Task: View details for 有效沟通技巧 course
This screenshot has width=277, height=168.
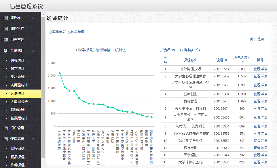Action: point(260,69)
